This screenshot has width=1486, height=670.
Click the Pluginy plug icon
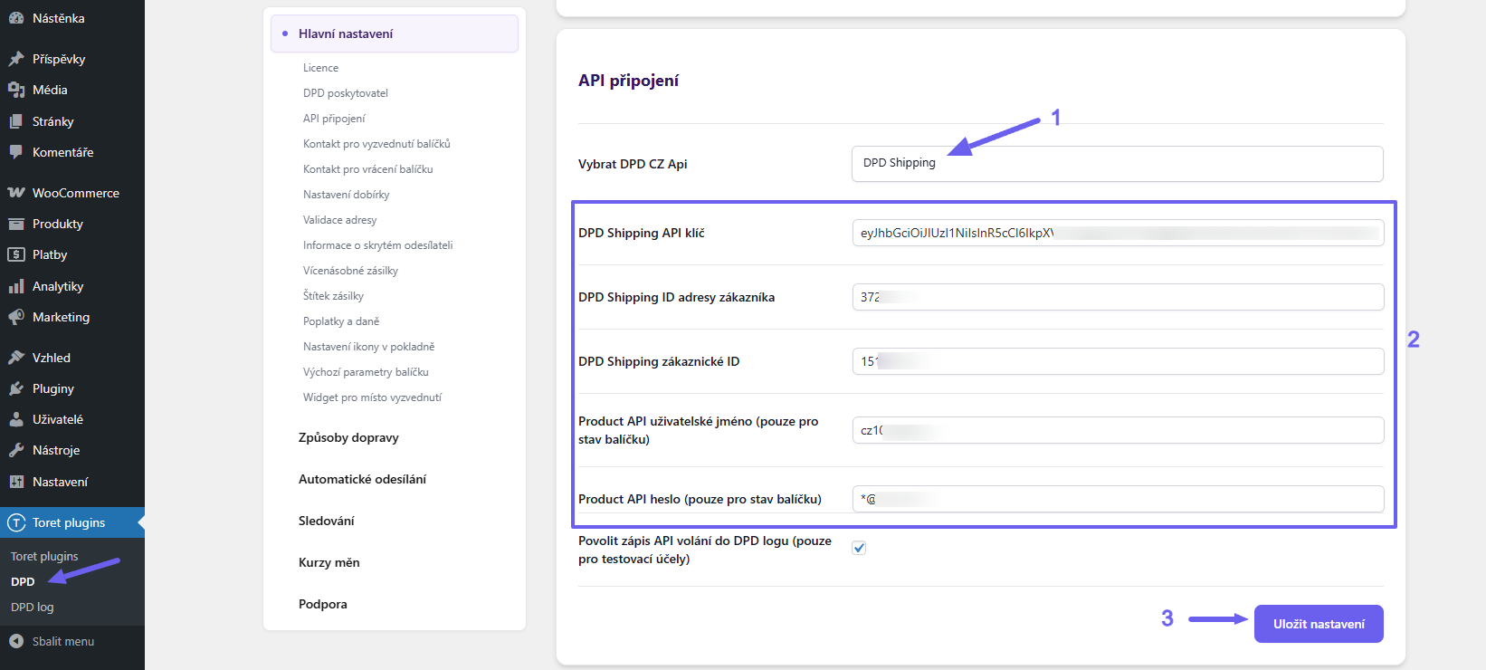click(16, 388)
